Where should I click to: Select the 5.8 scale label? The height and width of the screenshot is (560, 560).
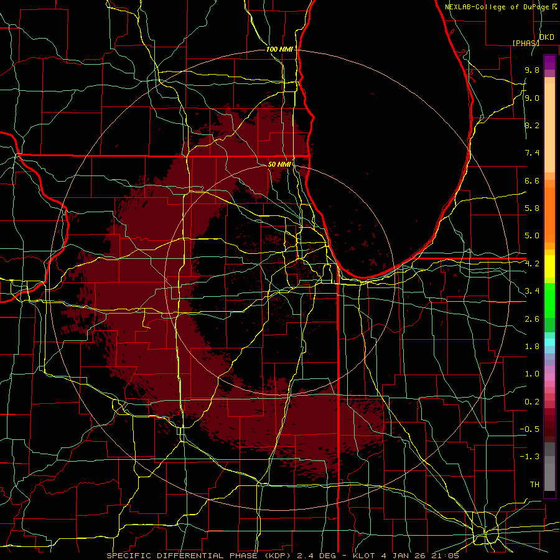pyautogui.click(x=532, y=208)
